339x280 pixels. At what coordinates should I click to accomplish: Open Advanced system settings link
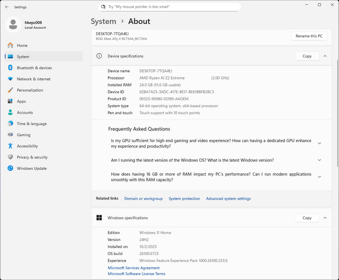228,198
